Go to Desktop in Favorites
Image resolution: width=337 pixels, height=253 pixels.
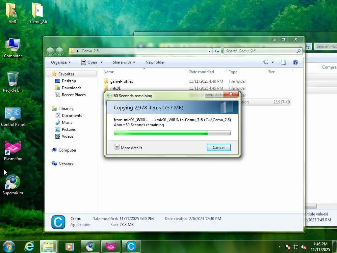[x=69, y=81]
